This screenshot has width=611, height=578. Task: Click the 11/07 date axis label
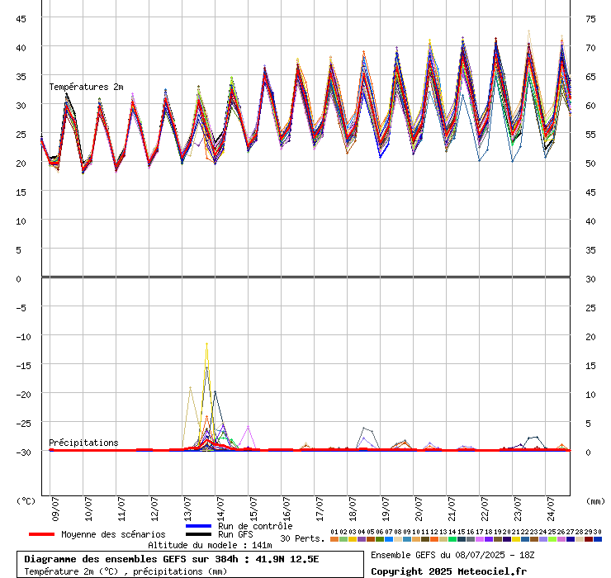point(121,509)
